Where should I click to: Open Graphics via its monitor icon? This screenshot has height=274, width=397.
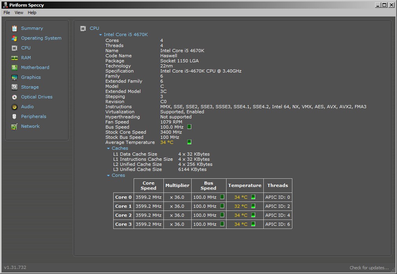(15, 77)
